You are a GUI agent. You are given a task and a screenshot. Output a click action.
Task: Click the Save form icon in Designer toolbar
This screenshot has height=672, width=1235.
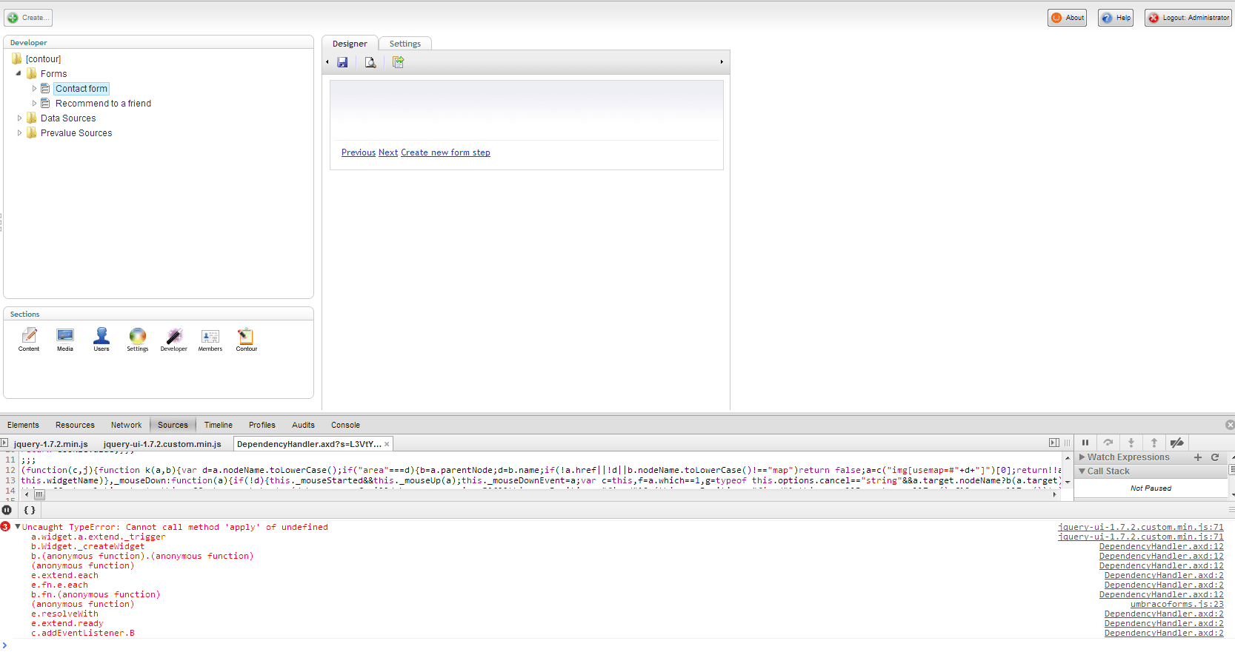[x=342, y=63]
